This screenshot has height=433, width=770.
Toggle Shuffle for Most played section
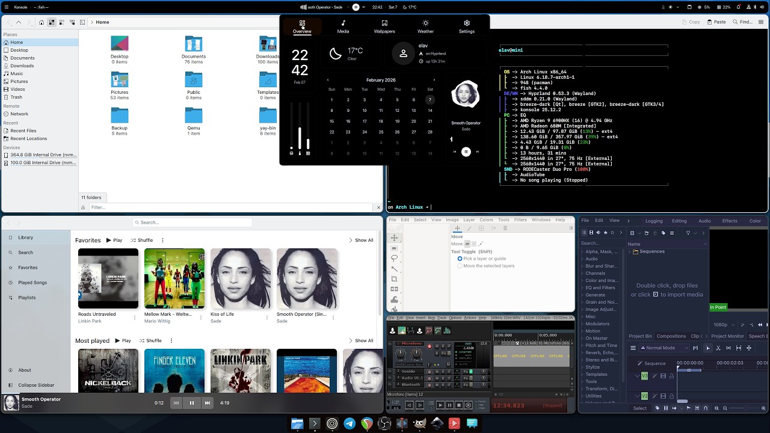150,340
